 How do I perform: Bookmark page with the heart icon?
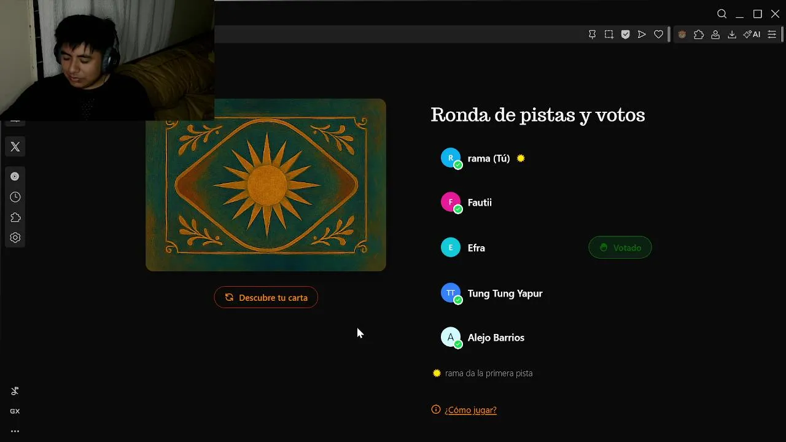(658, 34)
